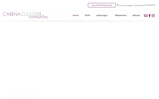The height and width of the screenshot is (99, 159).
Task: Open the email envelope icon
Action: 145,16
